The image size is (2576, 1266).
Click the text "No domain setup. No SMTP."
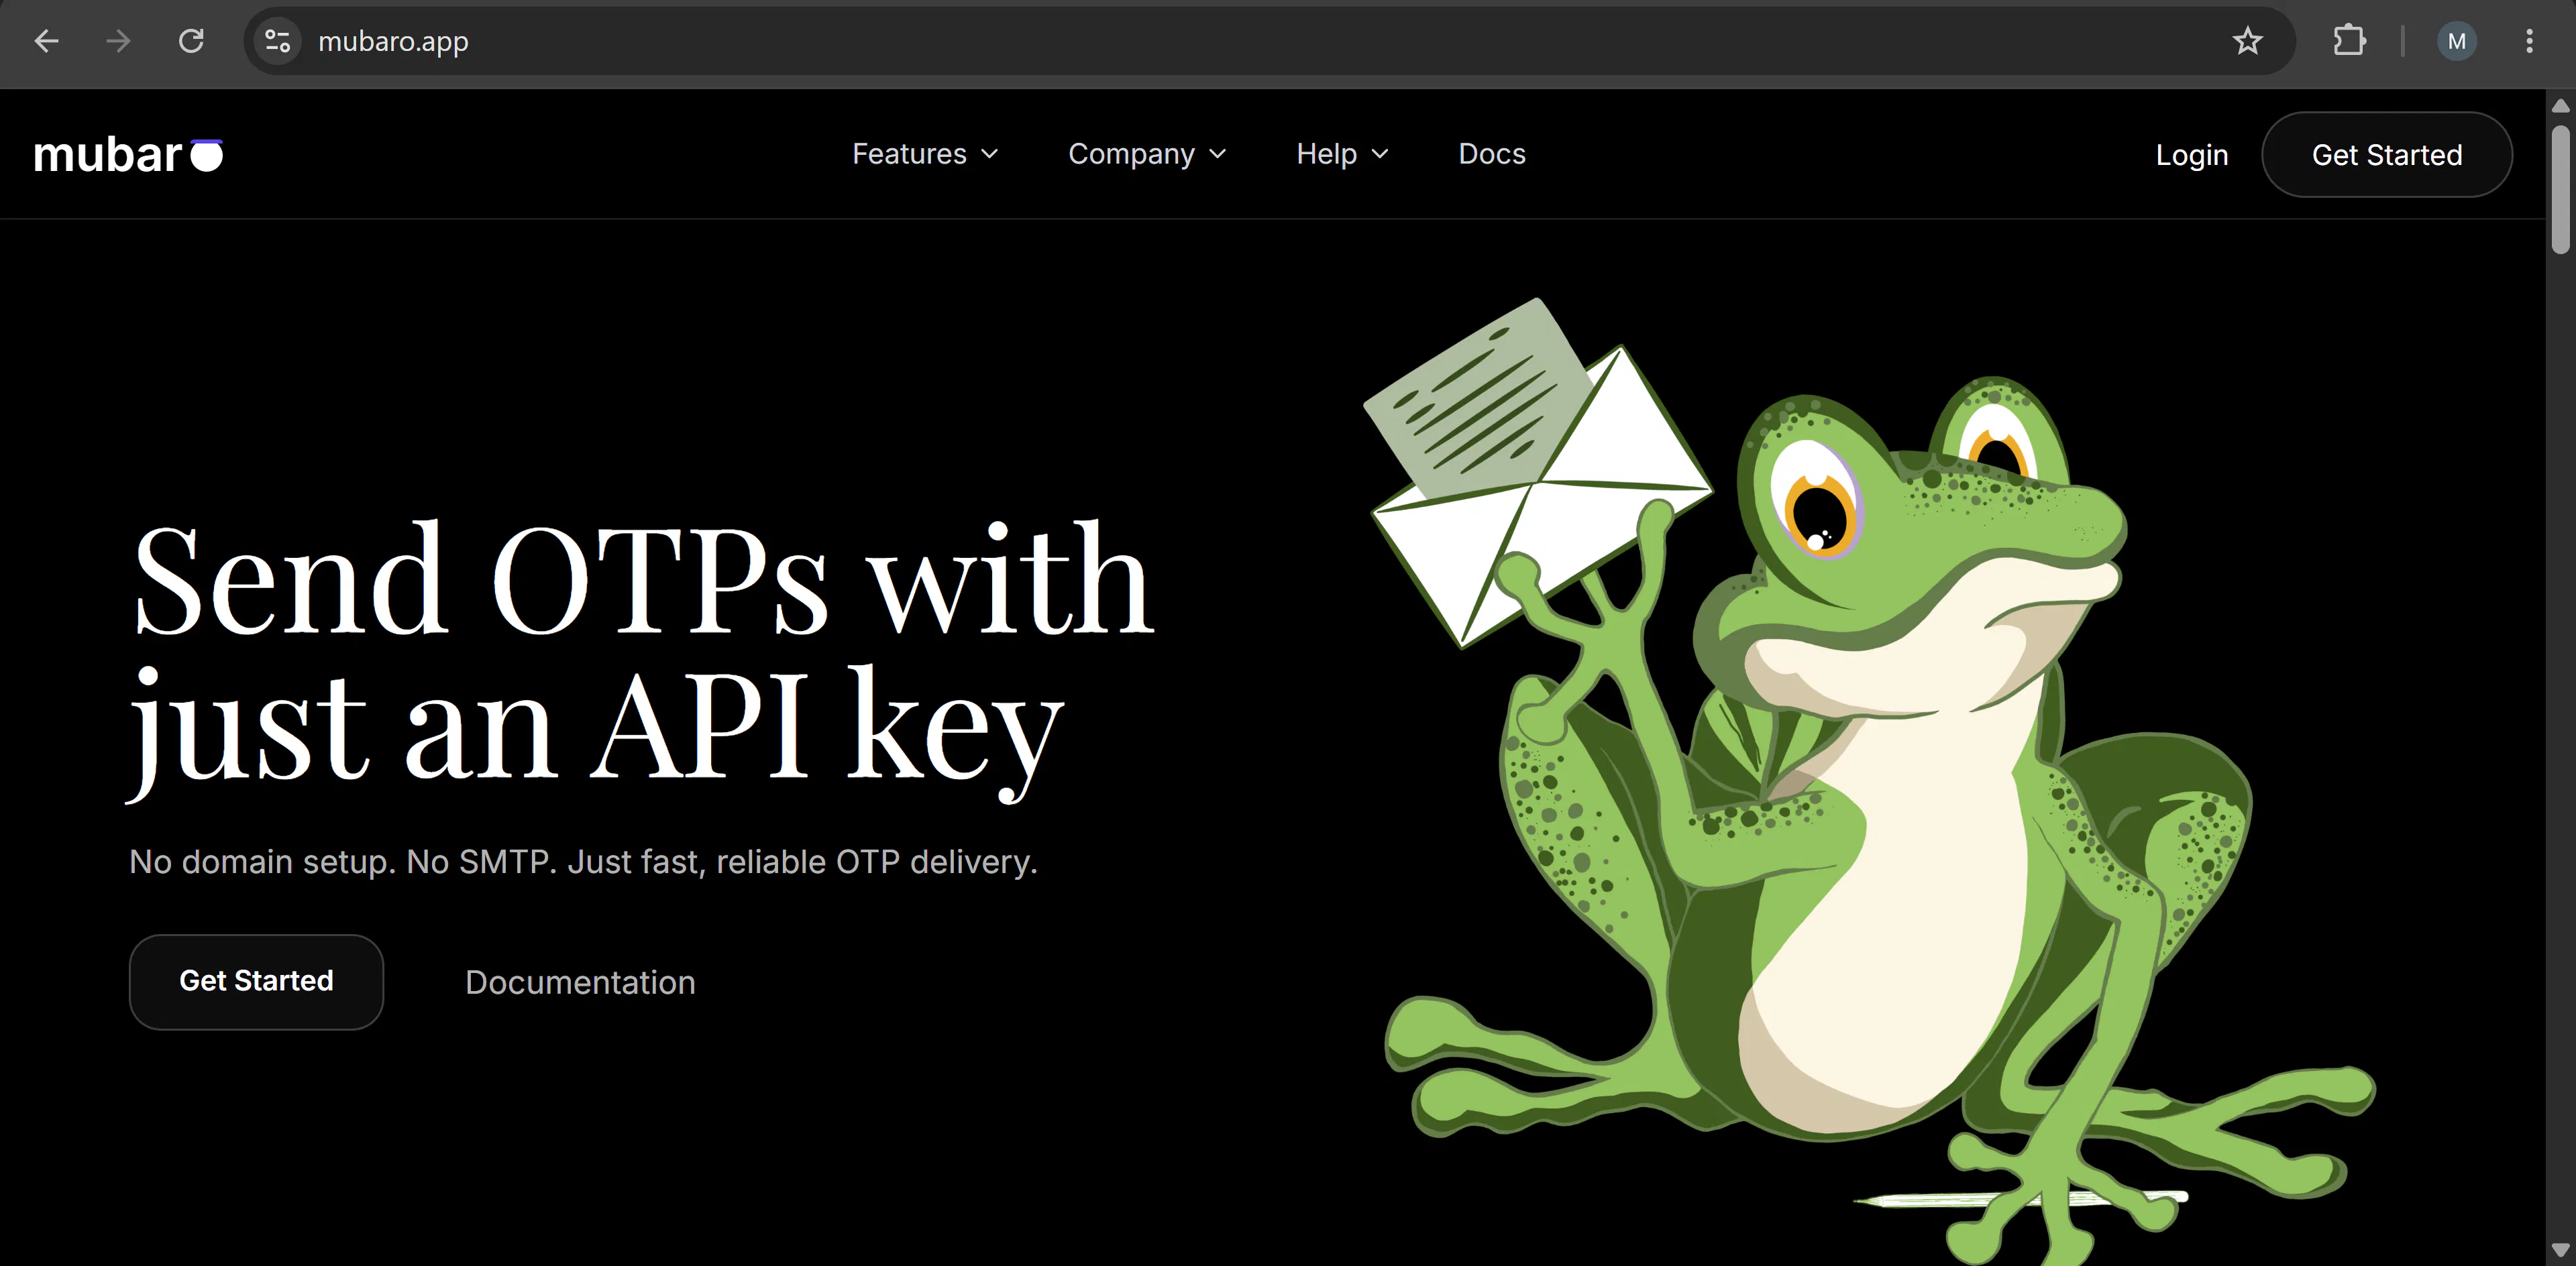(x=343, y=861)
